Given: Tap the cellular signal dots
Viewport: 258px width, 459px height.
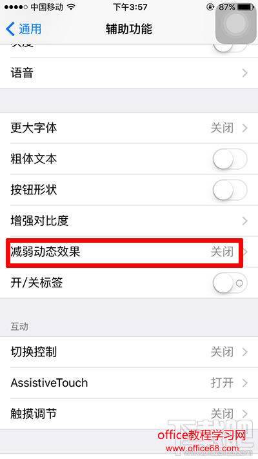Looking at the screenshot, I should [x=16, y=7].
